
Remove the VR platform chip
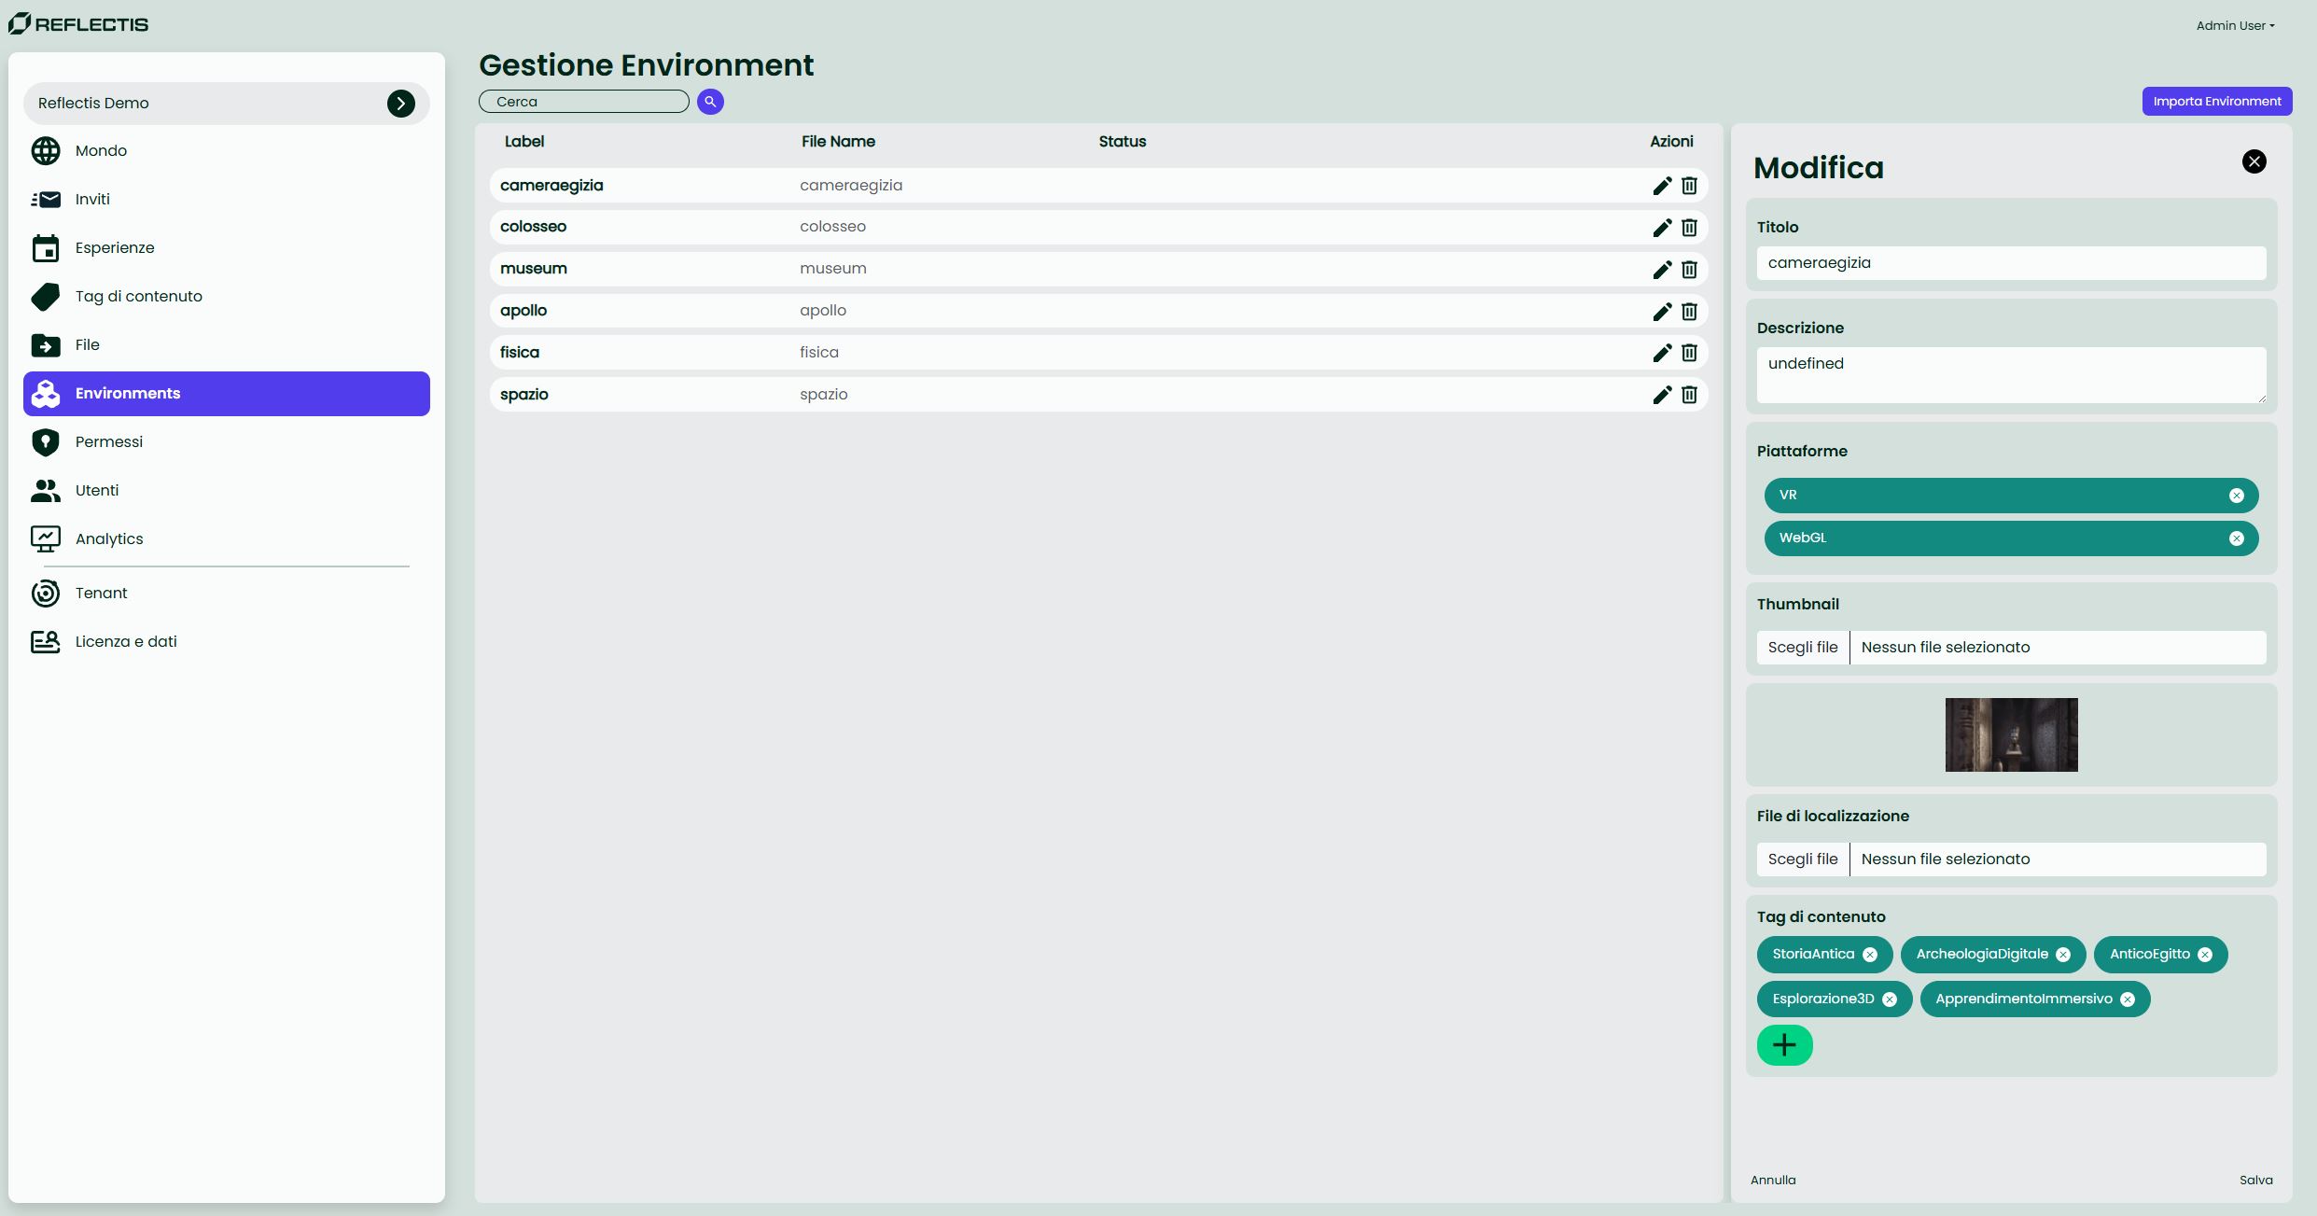point(2236,496)
